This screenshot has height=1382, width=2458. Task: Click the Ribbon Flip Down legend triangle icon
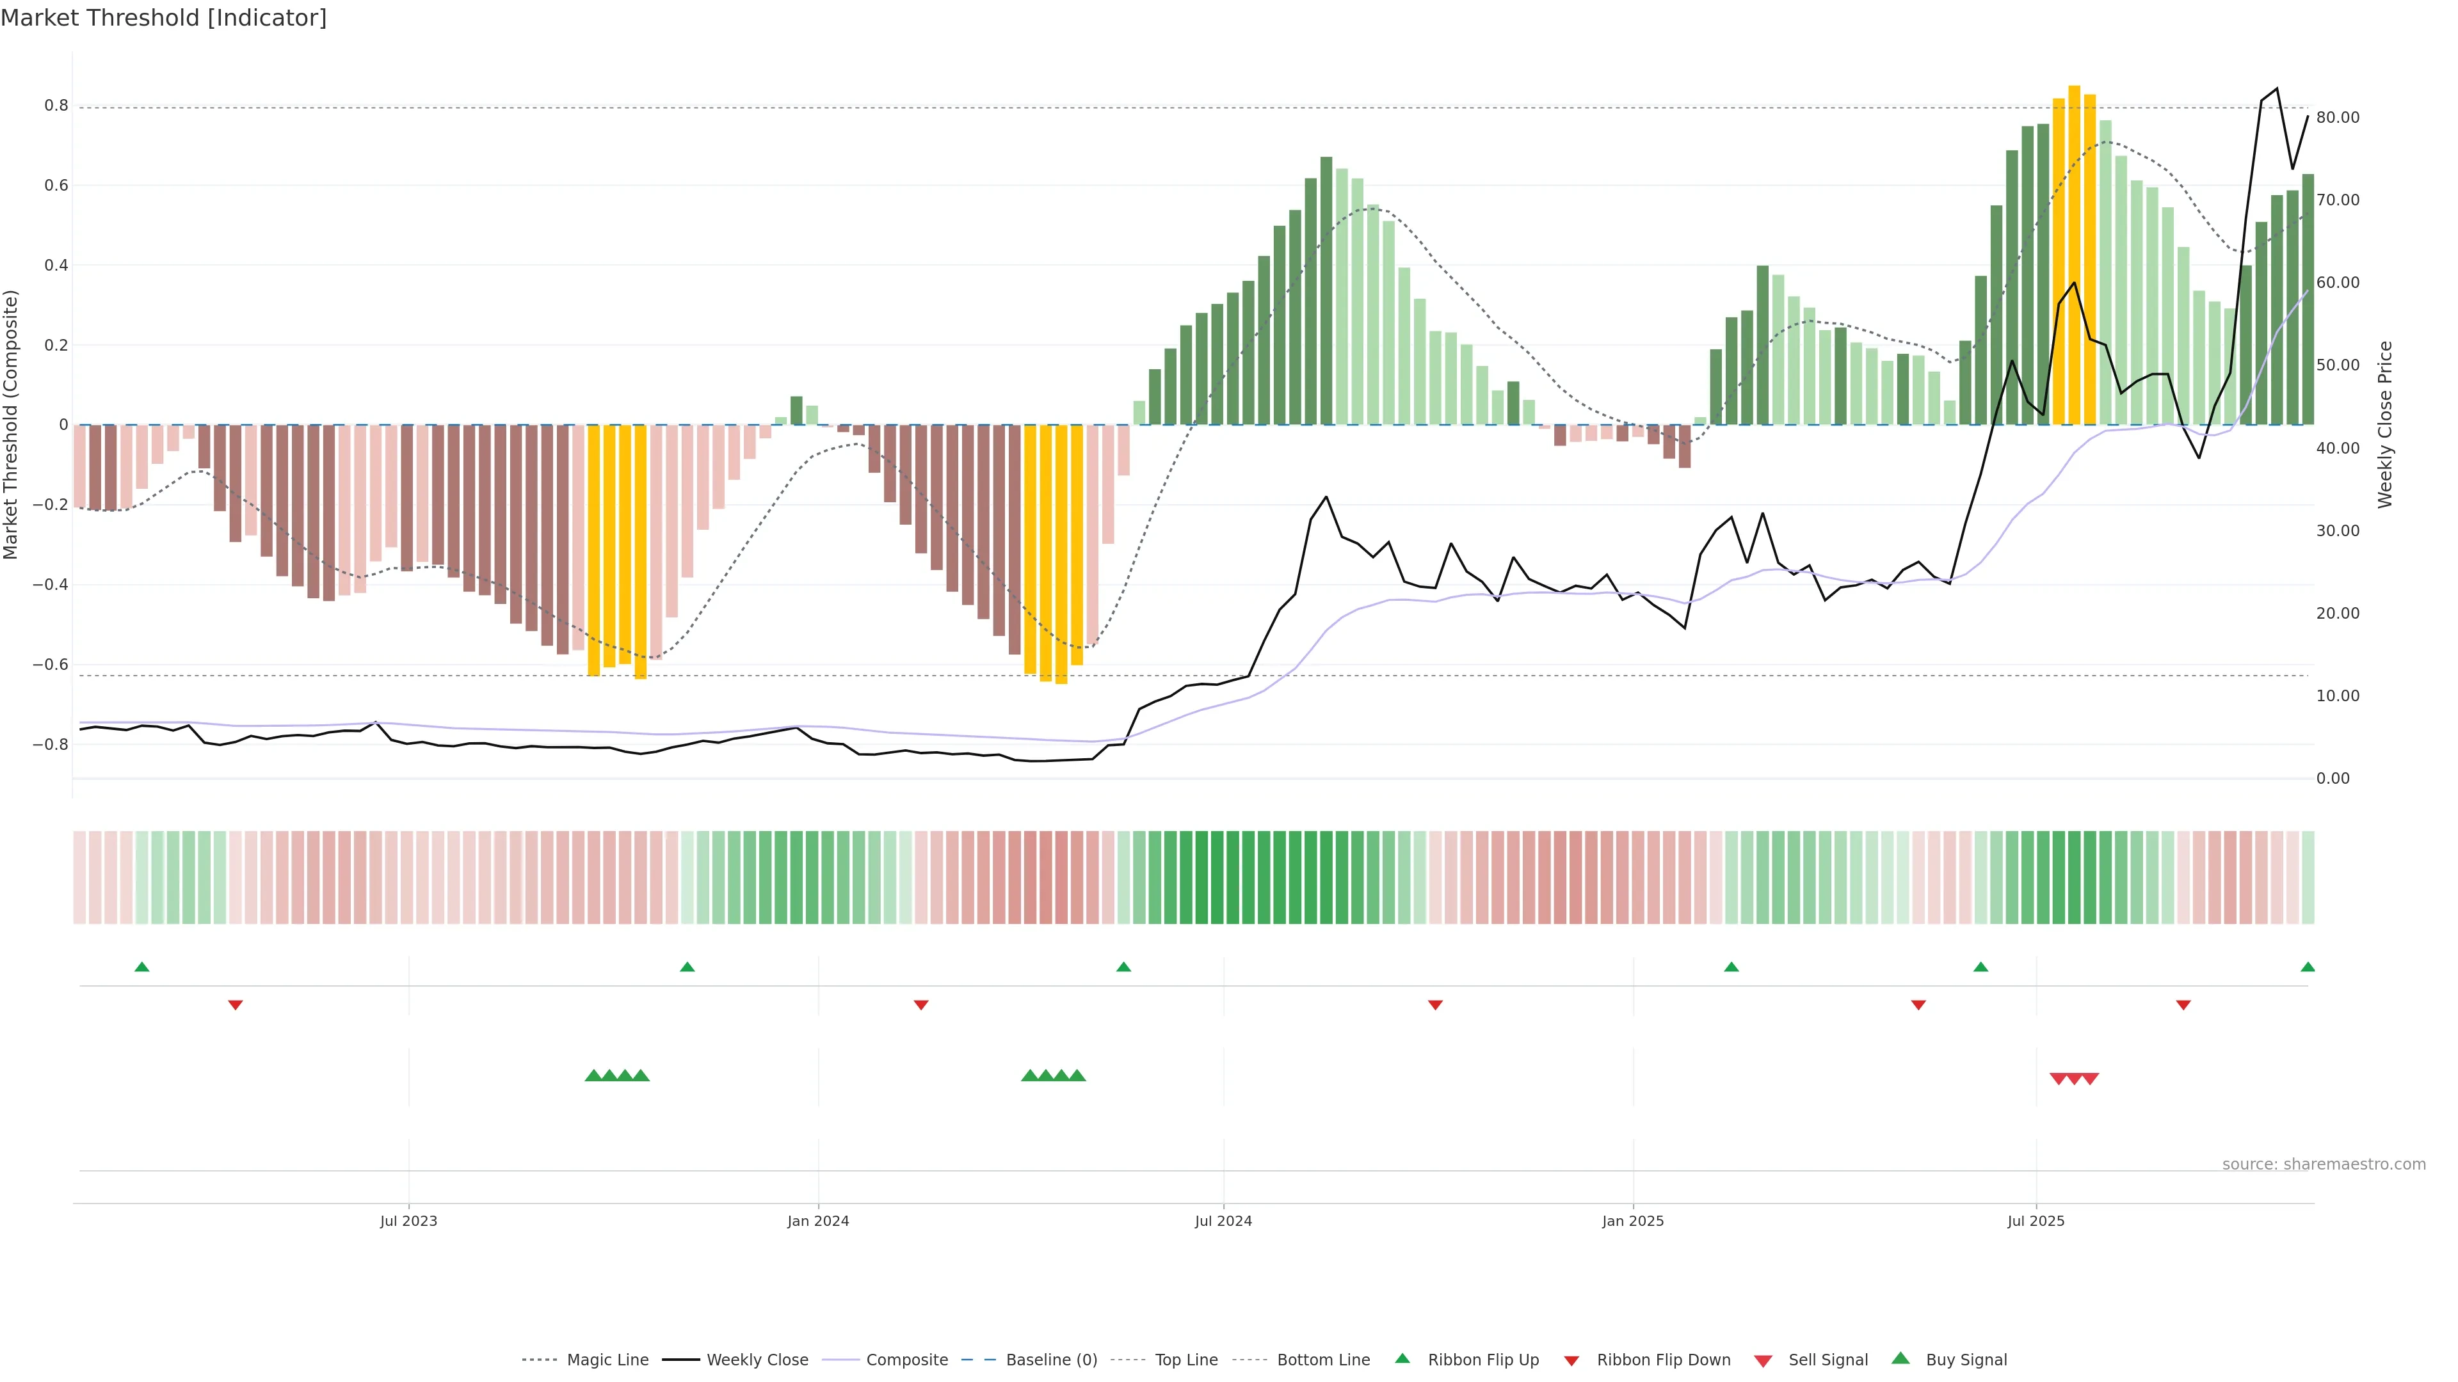tap(1571, 1361)
